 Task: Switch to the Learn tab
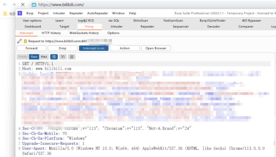point(60,21)
